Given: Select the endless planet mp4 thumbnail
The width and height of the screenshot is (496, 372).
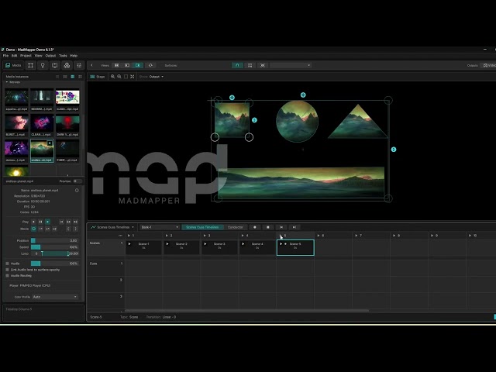Looking at the screenshot, I should (x=42, y=150).
